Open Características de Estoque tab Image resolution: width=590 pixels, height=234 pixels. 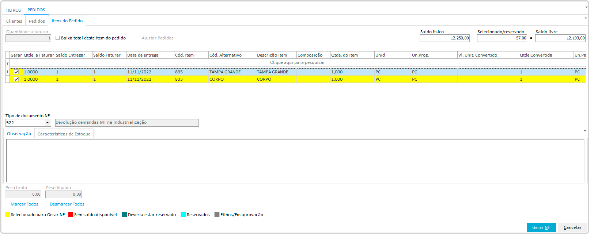64,134
